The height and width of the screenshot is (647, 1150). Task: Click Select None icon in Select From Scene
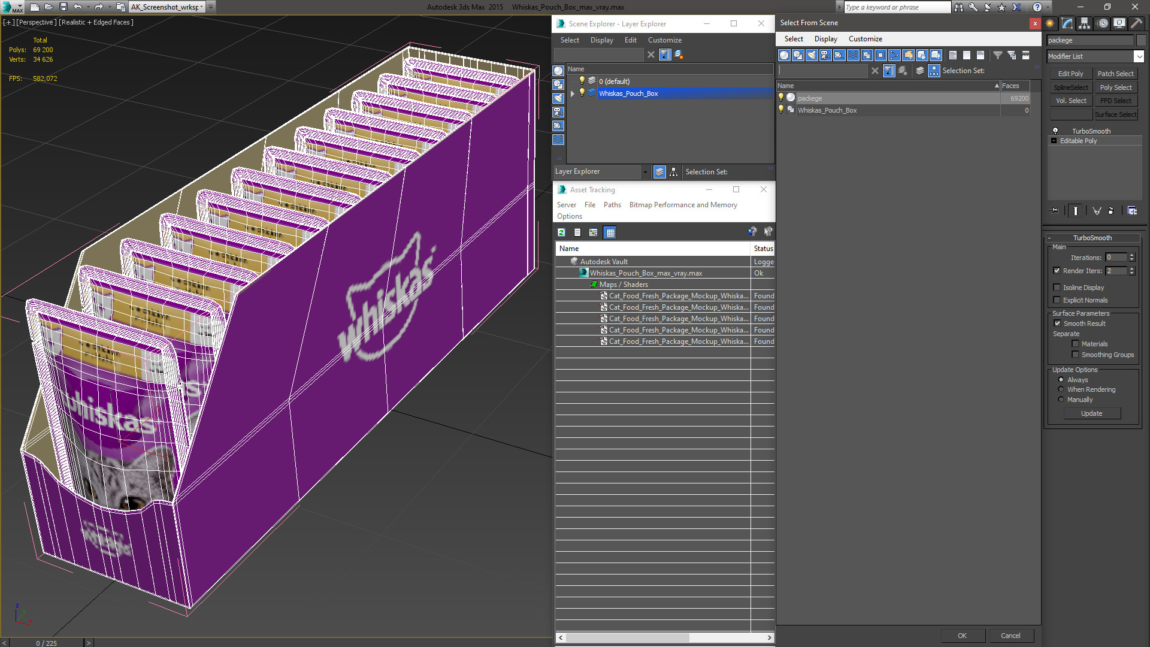pos(967,55)
